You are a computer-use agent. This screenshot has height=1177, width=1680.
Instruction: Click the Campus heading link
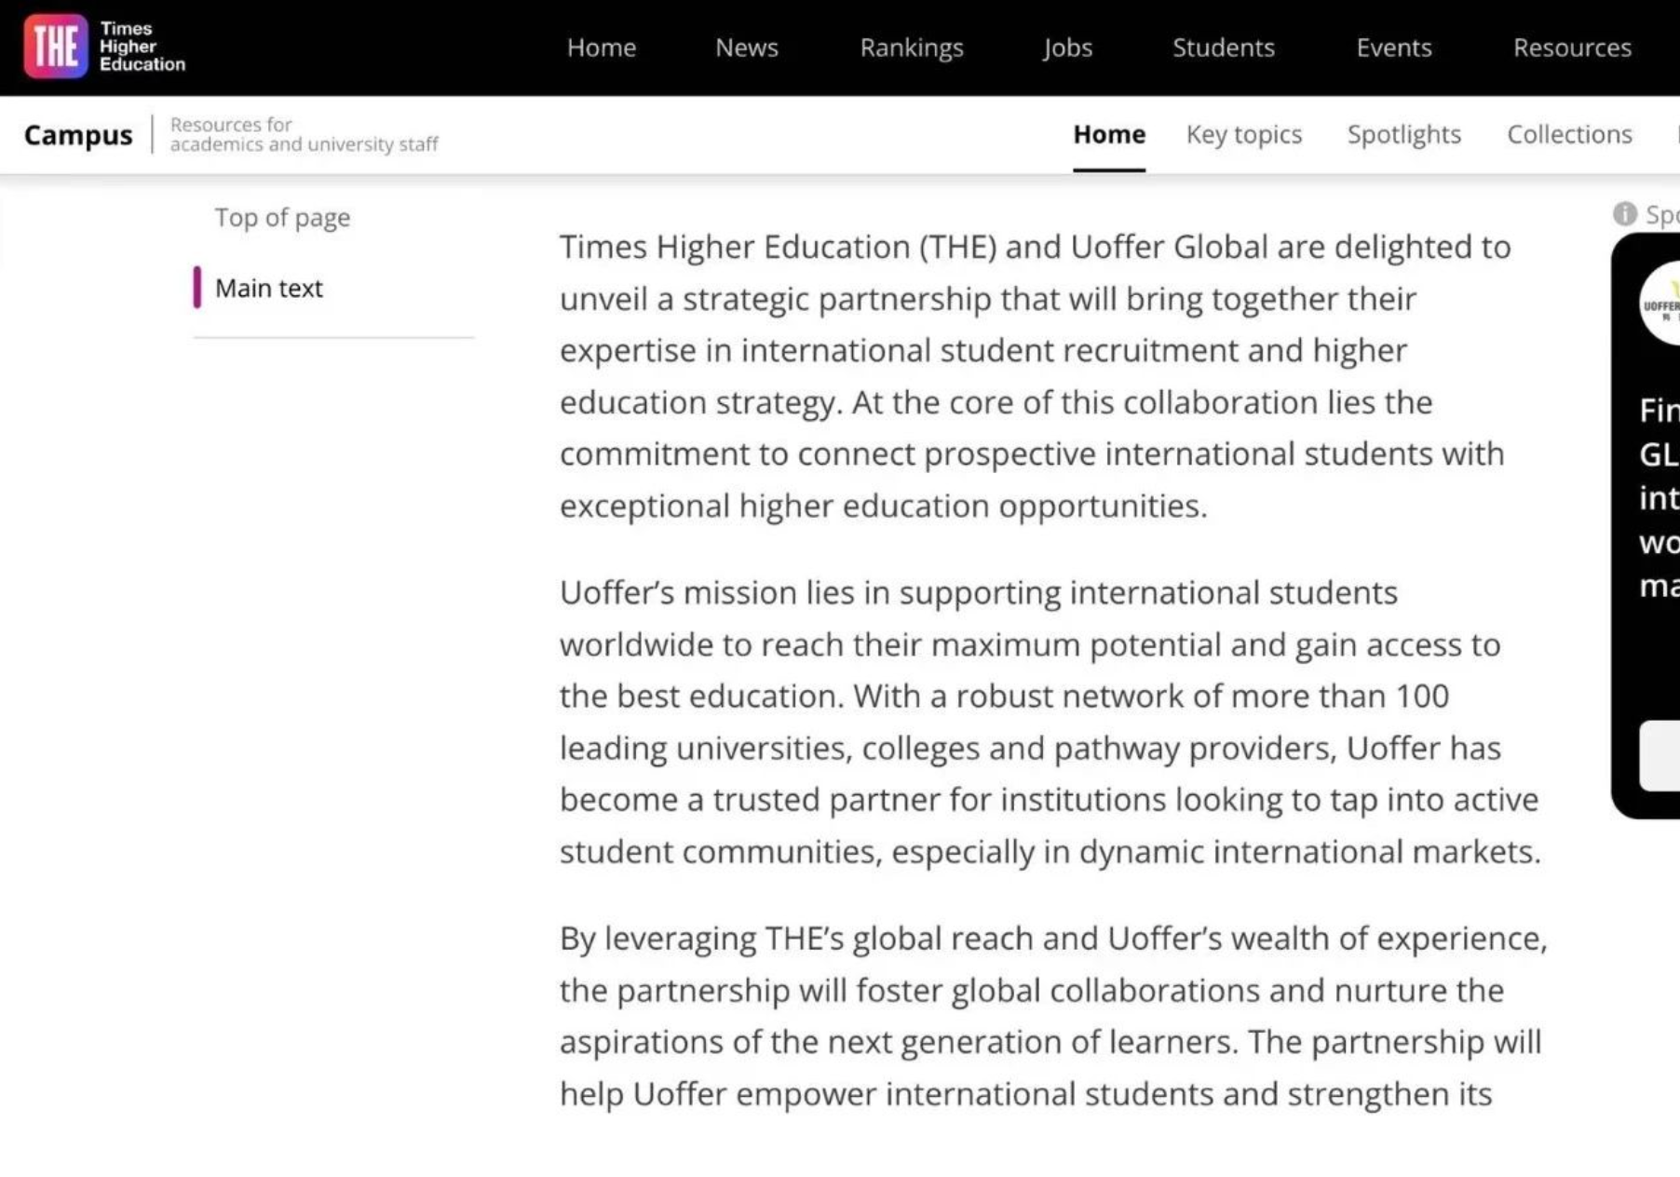tap(78, 135)
